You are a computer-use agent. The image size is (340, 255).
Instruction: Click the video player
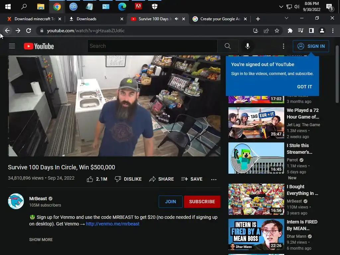[114, 106]
